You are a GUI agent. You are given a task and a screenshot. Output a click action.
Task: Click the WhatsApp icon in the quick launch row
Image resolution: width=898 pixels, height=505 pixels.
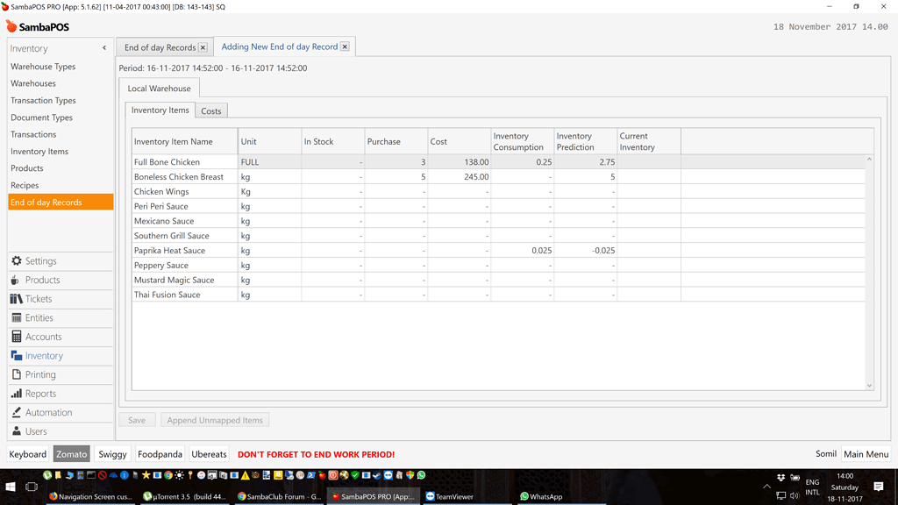click(x=421, y=475)
